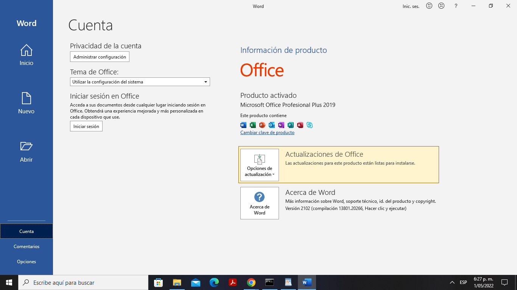Click the Actualizaciones de Office heading
The width and height of the screenshot is (517, 290).
pos(324,154)
